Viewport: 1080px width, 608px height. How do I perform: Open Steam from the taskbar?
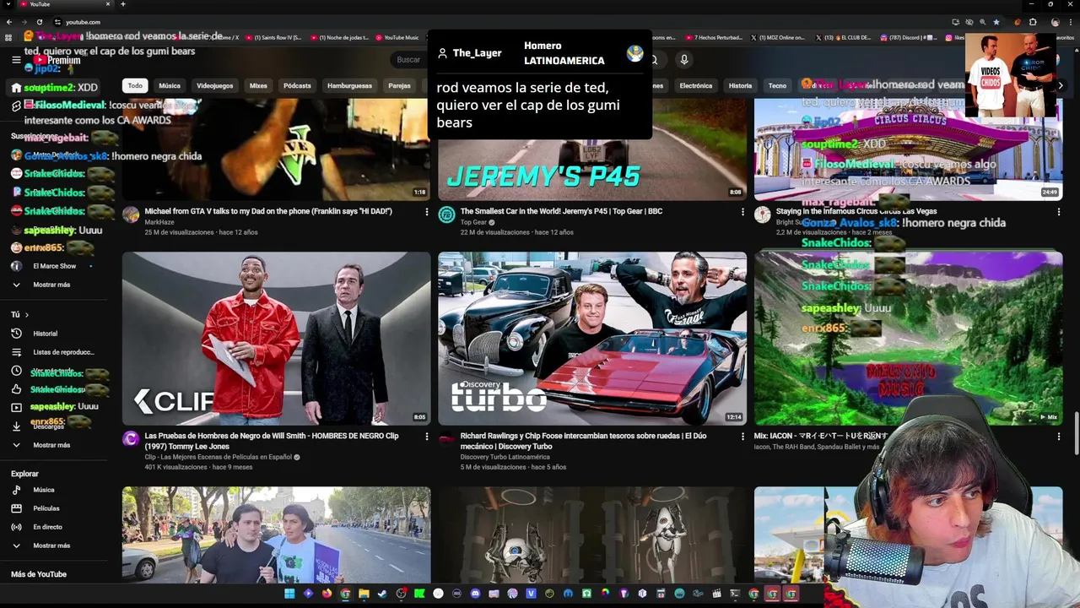coord(382,594)
